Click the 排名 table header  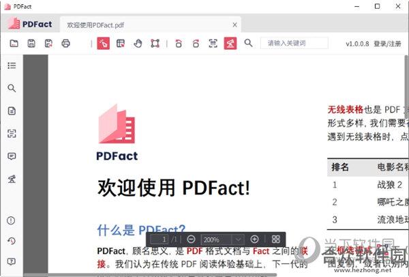pyautogui.click(x=340, y=167)
